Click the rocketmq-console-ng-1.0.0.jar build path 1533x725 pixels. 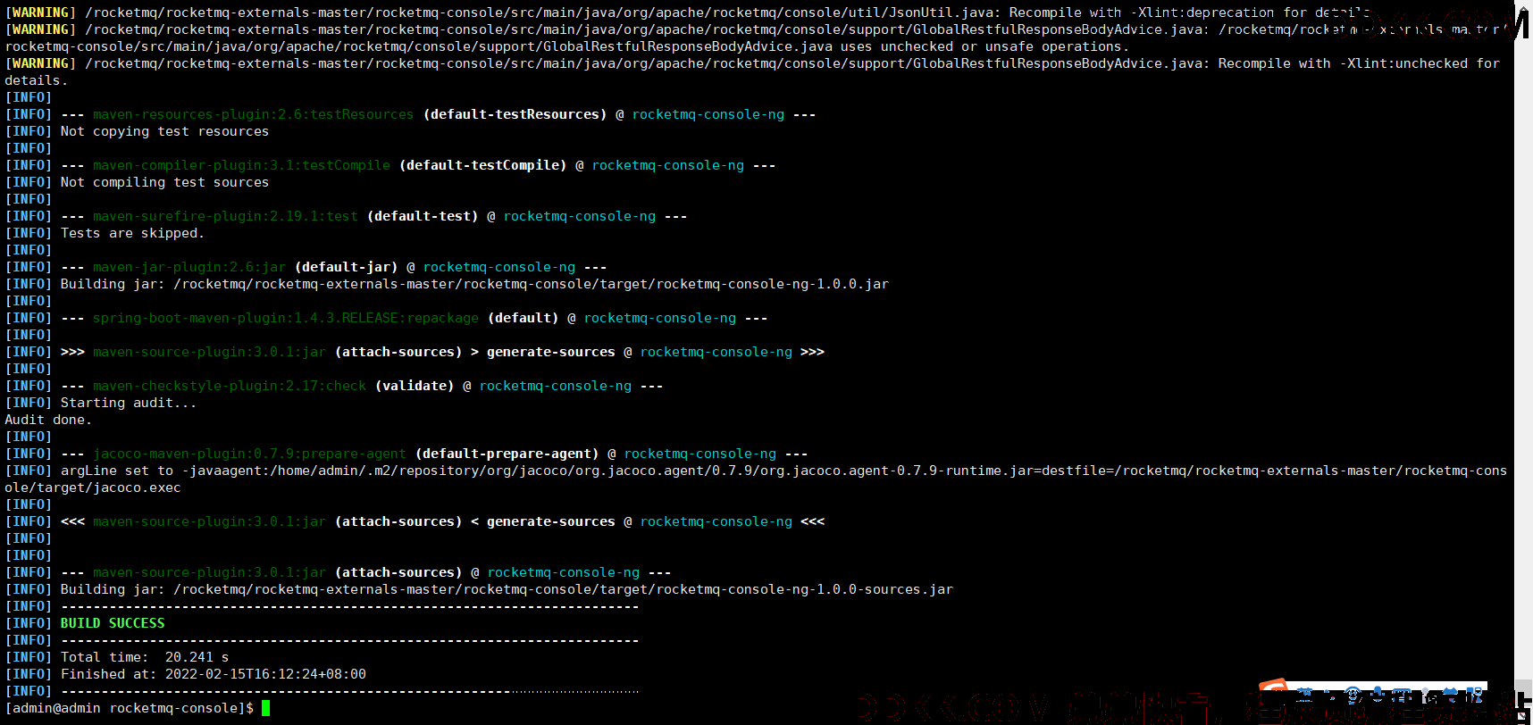click(531, 284)
